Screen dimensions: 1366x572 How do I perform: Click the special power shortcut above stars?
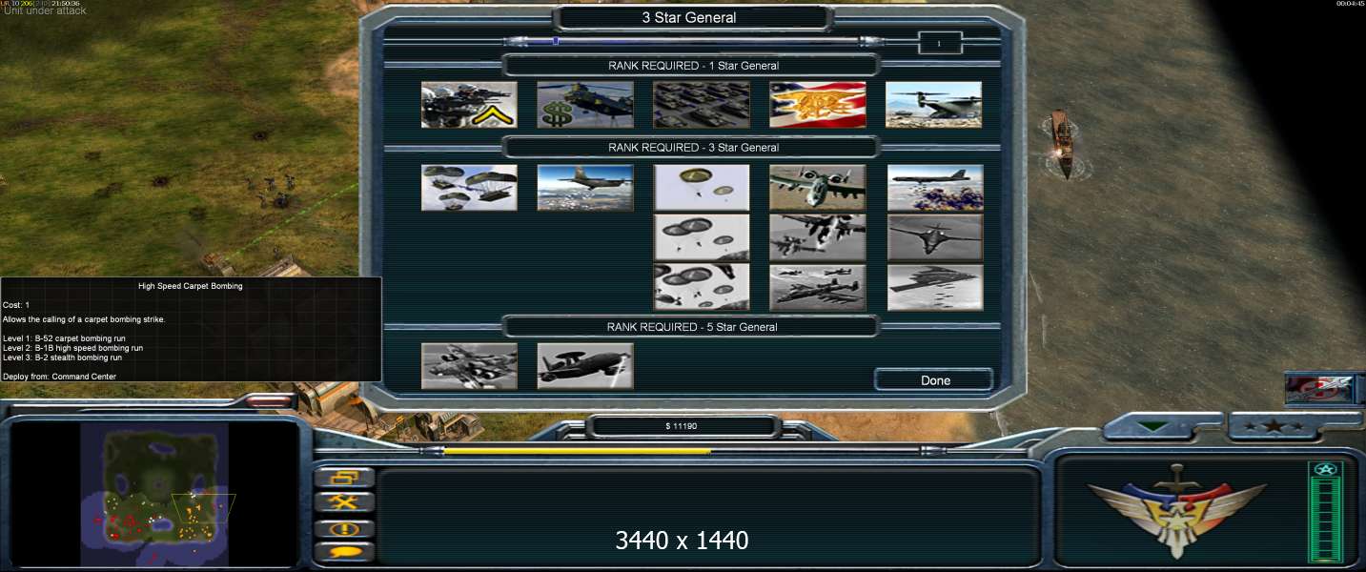1318,388
